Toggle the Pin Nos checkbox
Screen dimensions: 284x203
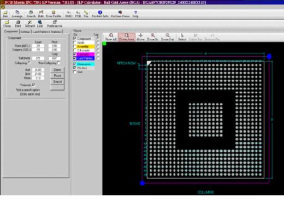[x=75, y=68]
